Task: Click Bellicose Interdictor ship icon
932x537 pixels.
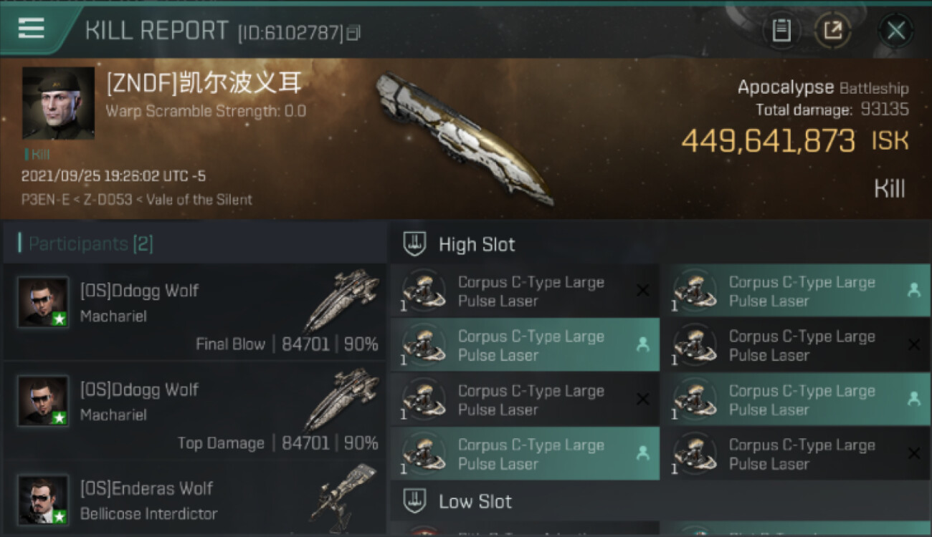Action: pos(344,493)
